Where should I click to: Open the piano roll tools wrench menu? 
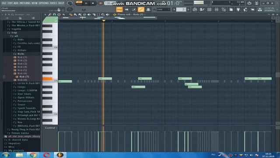(50, 14)
